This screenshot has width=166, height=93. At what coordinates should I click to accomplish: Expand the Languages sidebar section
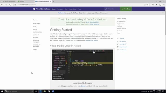36,35
